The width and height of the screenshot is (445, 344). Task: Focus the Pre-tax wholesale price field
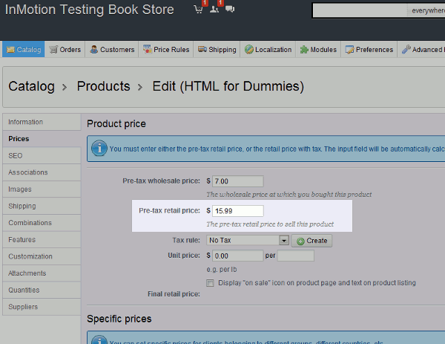point(237,181)
